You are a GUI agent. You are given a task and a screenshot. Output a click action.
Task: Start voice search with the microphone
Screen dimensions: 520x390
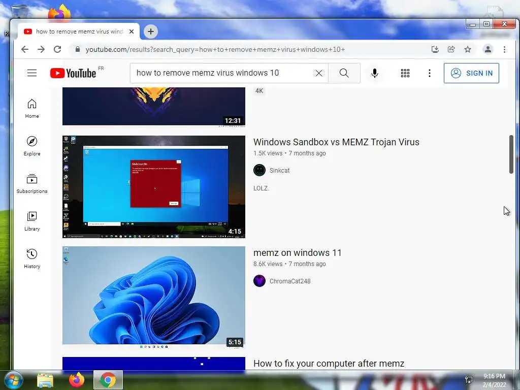click(x=375, y=73)
